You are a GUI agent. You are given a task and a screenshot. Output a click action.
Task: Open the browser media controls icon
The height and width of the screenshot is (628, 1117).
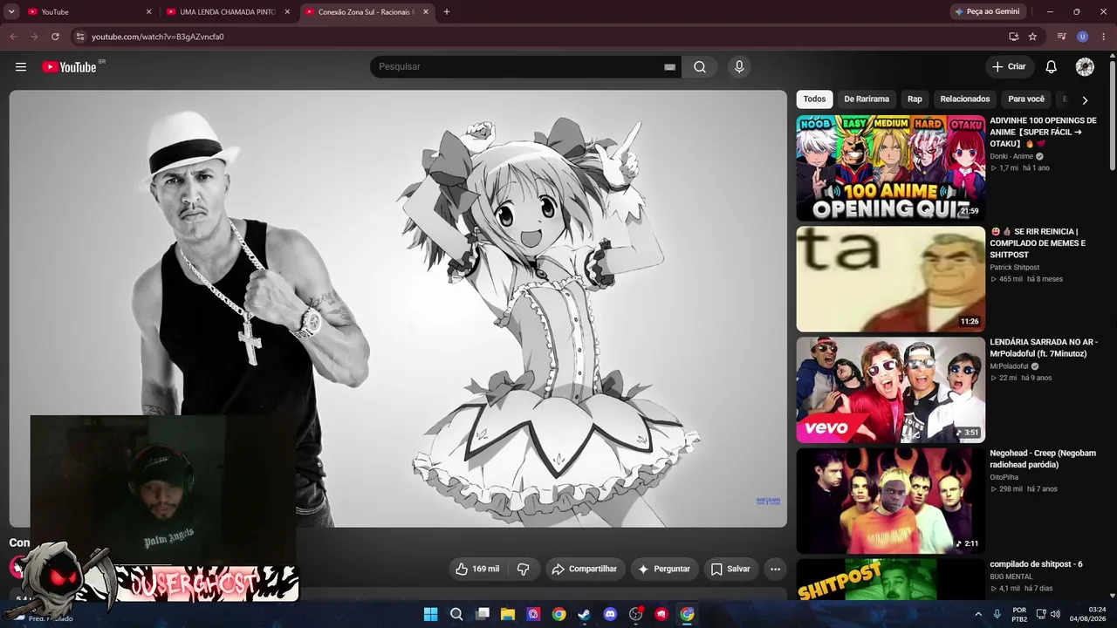point(1062,37)
